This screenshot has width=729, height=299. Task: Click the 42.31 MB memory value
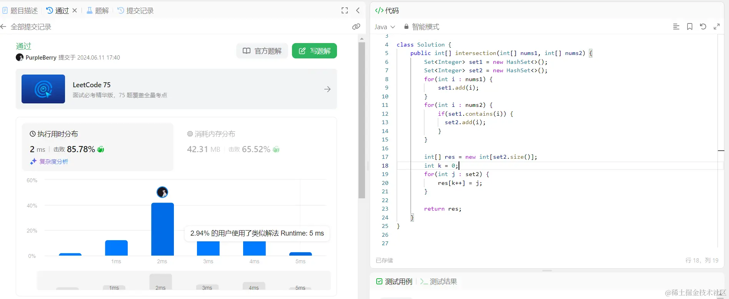[x=204, y=149]
